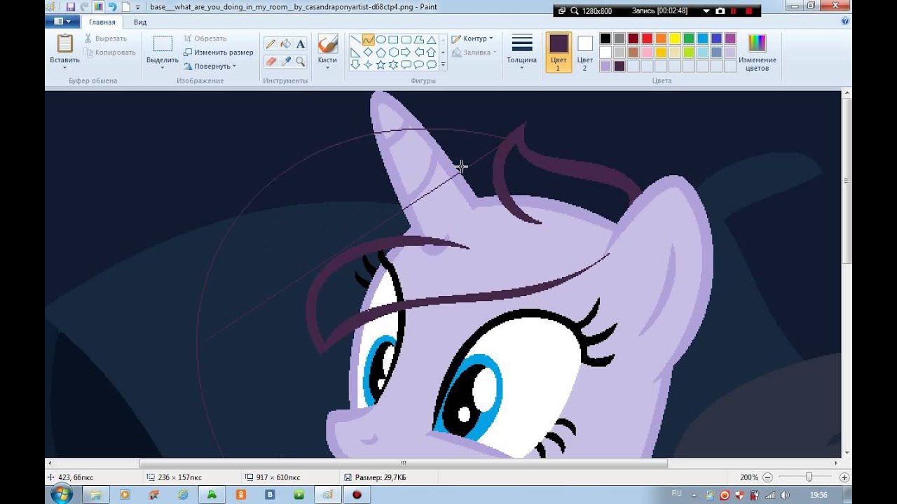Open the Paint file menu button
Image resolution: width=897 pixels, height=504 pixels.
pos(62,22)
